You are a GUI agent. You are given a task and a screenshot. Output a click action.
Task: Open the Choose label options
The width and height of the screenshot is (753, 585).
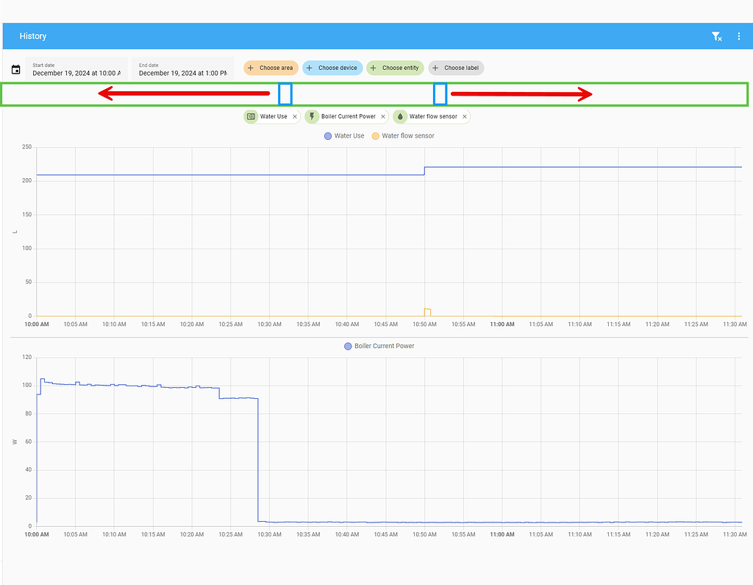pos(456,68)
